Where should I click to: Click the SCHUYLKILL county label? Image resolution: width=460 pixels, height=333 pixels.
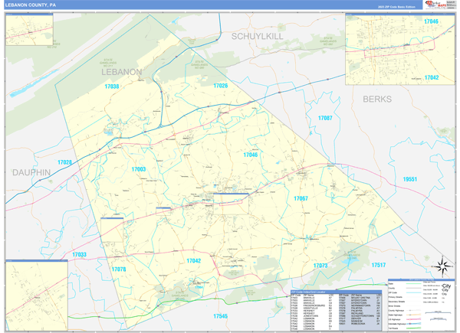tap(258, 36)
